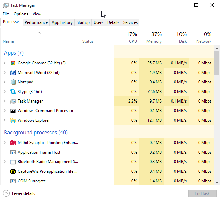The width and height of the screenshot is (220, 202).
Task: Click the Synaptics Pointing Enhancement icon
Action: [x=13, y=143]
